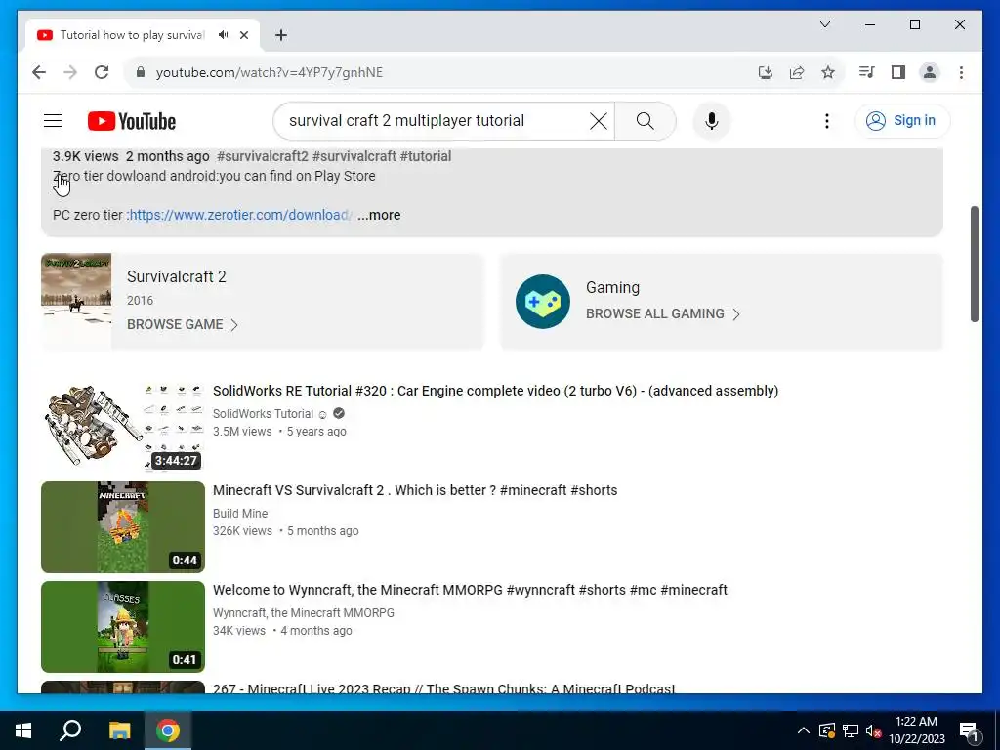The width and height of the screenshot is (1000, 750).
Task: Visit SolidWorks Tutorial channel
Action: 263,414
